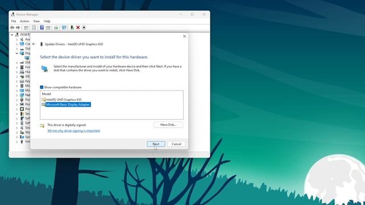Open the Action menu
The height and width of the screenshot is (205, 365).
pos(25,21)
